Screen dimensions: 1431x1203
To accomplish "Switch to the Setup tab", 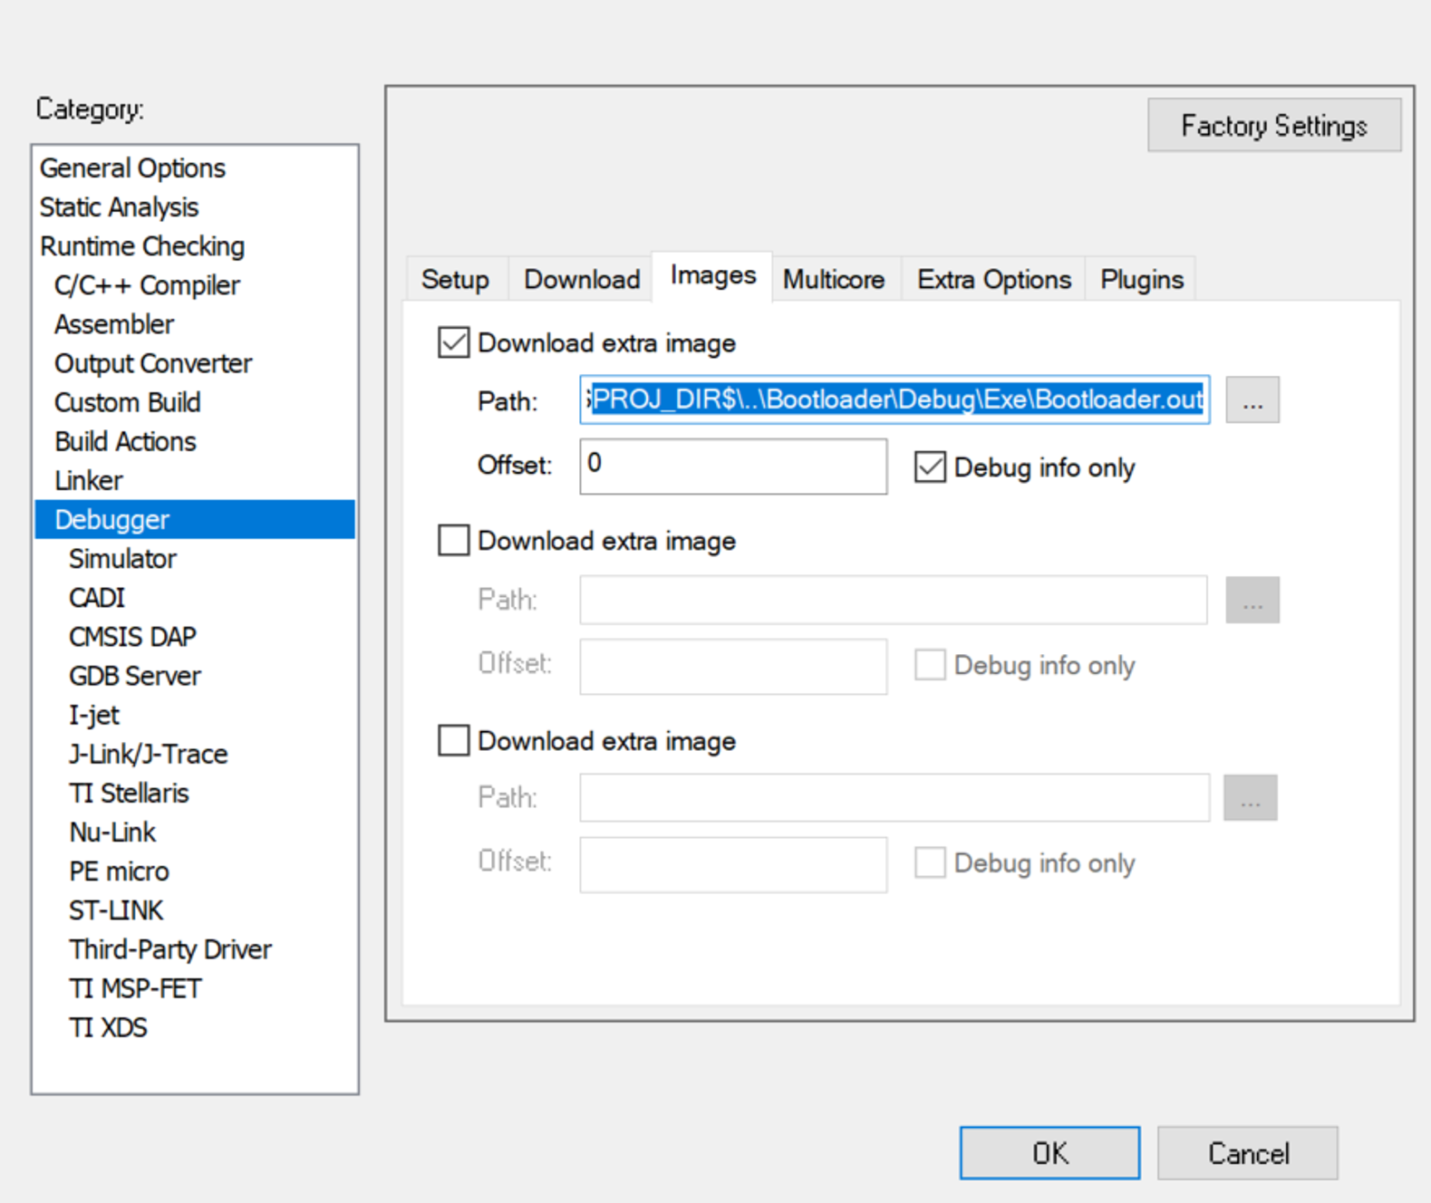I will [455, 280].
